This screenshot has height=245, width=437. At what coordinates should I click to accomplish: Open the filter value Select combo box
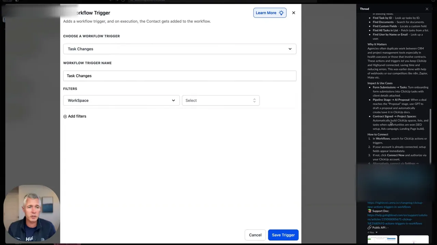(221, 100)
